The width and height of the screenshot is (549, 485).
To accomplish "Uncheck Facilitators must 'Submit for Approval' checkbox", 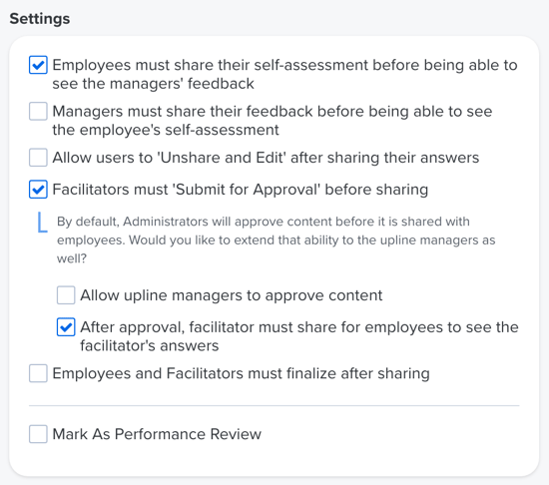I will (38, 190).
